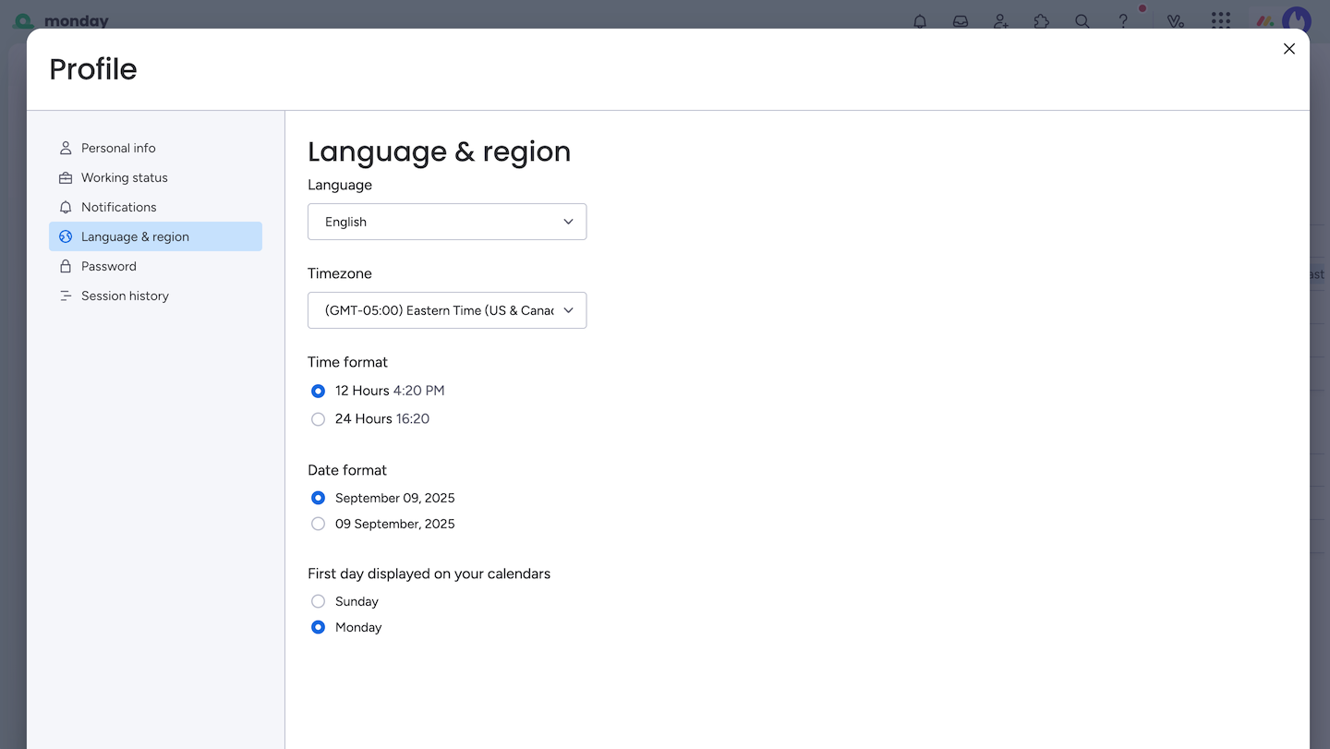Click the Timezone dropdown chevron arrow

[568, 310]
